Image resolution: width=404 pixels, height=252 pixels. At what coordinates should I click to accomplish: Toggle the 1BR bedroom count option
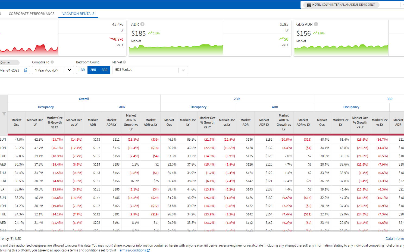pyautogui.click(x=82, y=70)
